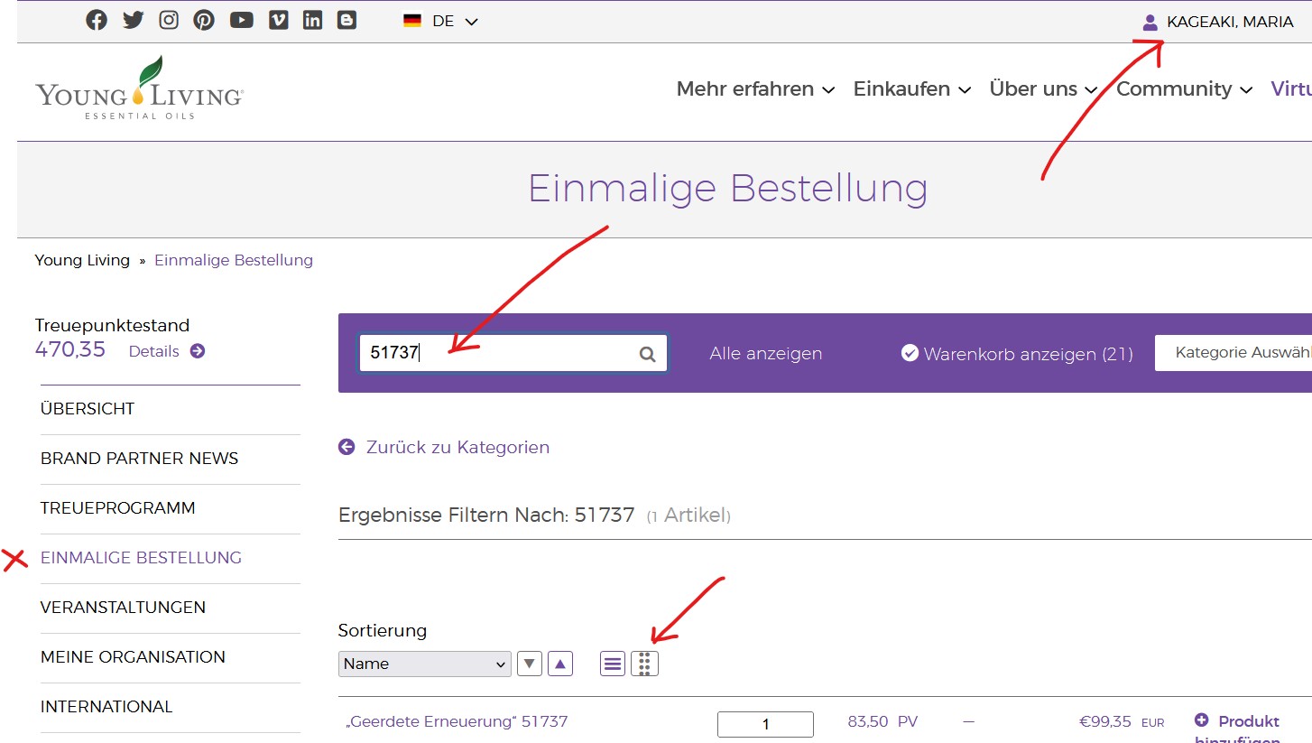Click the search magnifier icon

pos(647,354)
